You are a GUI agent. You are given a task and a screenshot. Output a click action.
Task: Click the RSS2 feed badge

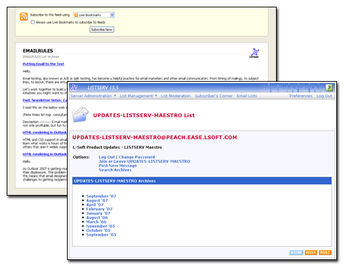[325, 253]
